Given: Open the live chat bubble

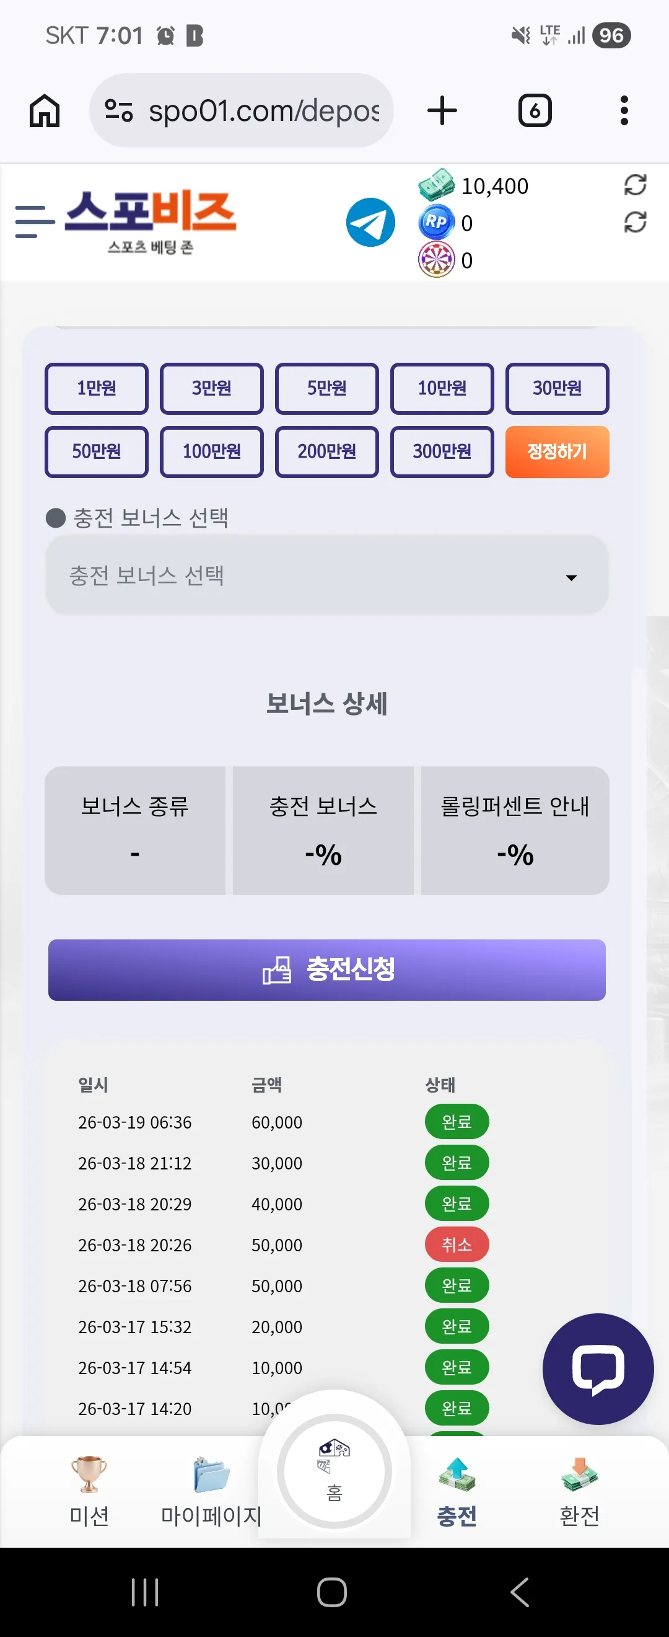Looking at the screenshot, I should (598, 1370).
